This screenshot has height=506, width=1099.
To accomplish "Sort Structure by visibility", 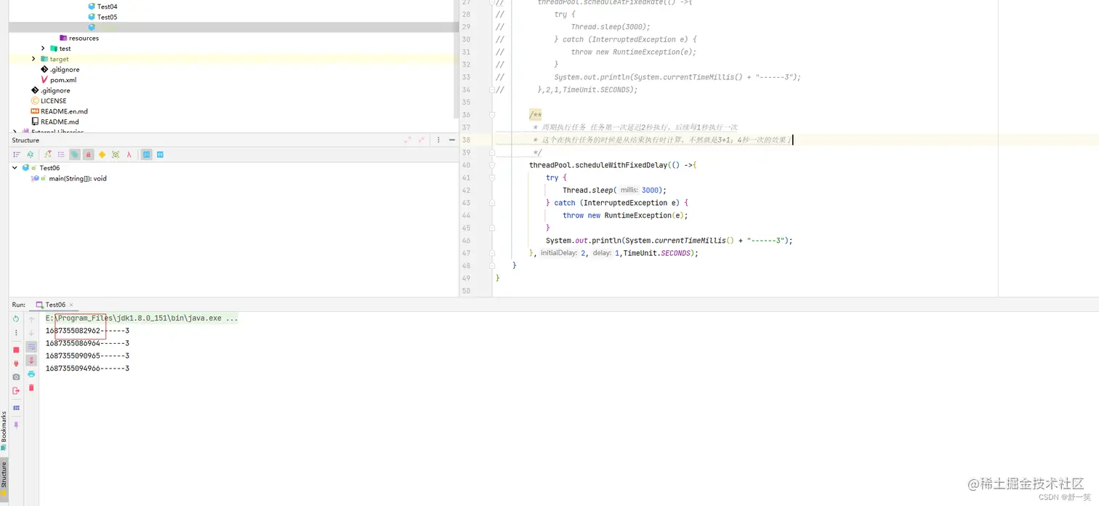I will click(x=17, y=155).
